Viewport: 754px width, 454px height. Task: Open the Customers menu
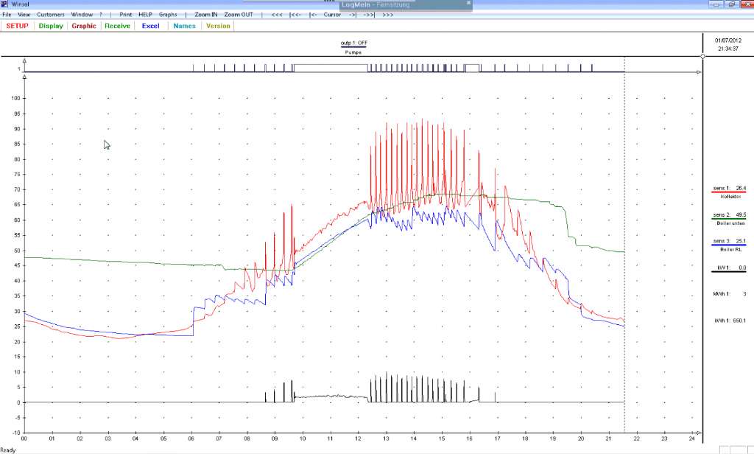pos(51,15)
